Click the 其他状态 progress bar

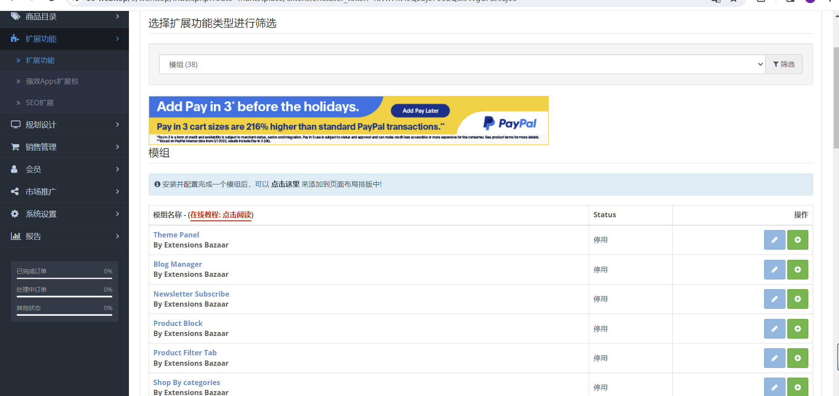click(64, 315)
